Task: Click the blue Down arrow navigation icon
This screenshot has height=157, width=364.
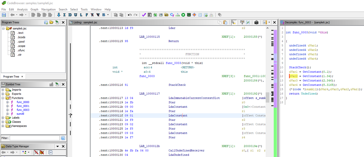Action: click(58, 15)
